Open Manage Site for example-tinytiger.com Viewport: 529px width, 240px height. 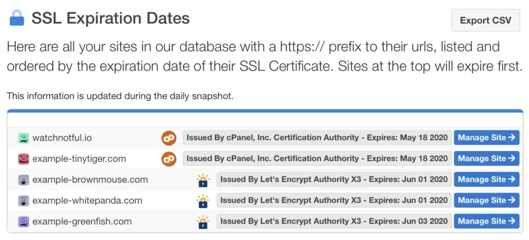tap(487, 158)
